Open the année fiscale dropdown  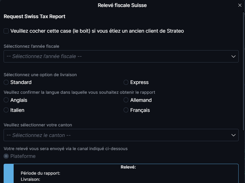pyautogui.click(x=117, y=56)
